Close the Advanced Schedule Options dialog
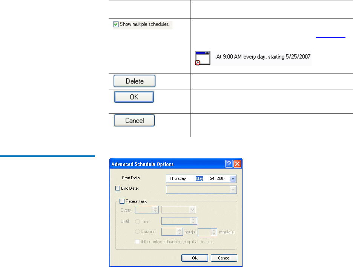 tap(237, 164)
